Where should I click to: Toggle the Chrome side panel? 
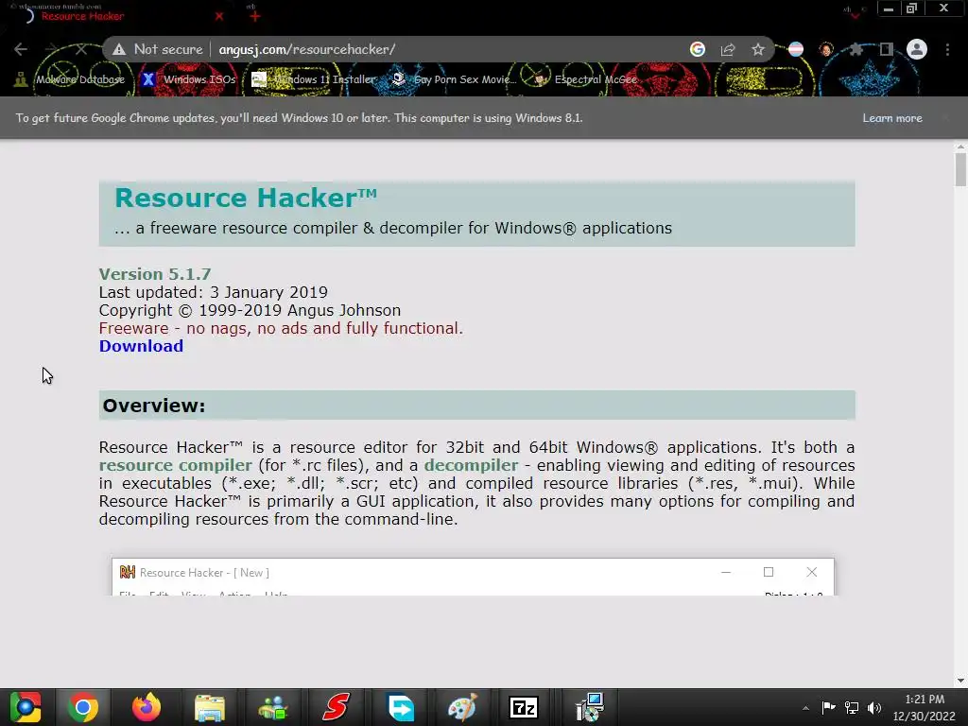(886, 49)
